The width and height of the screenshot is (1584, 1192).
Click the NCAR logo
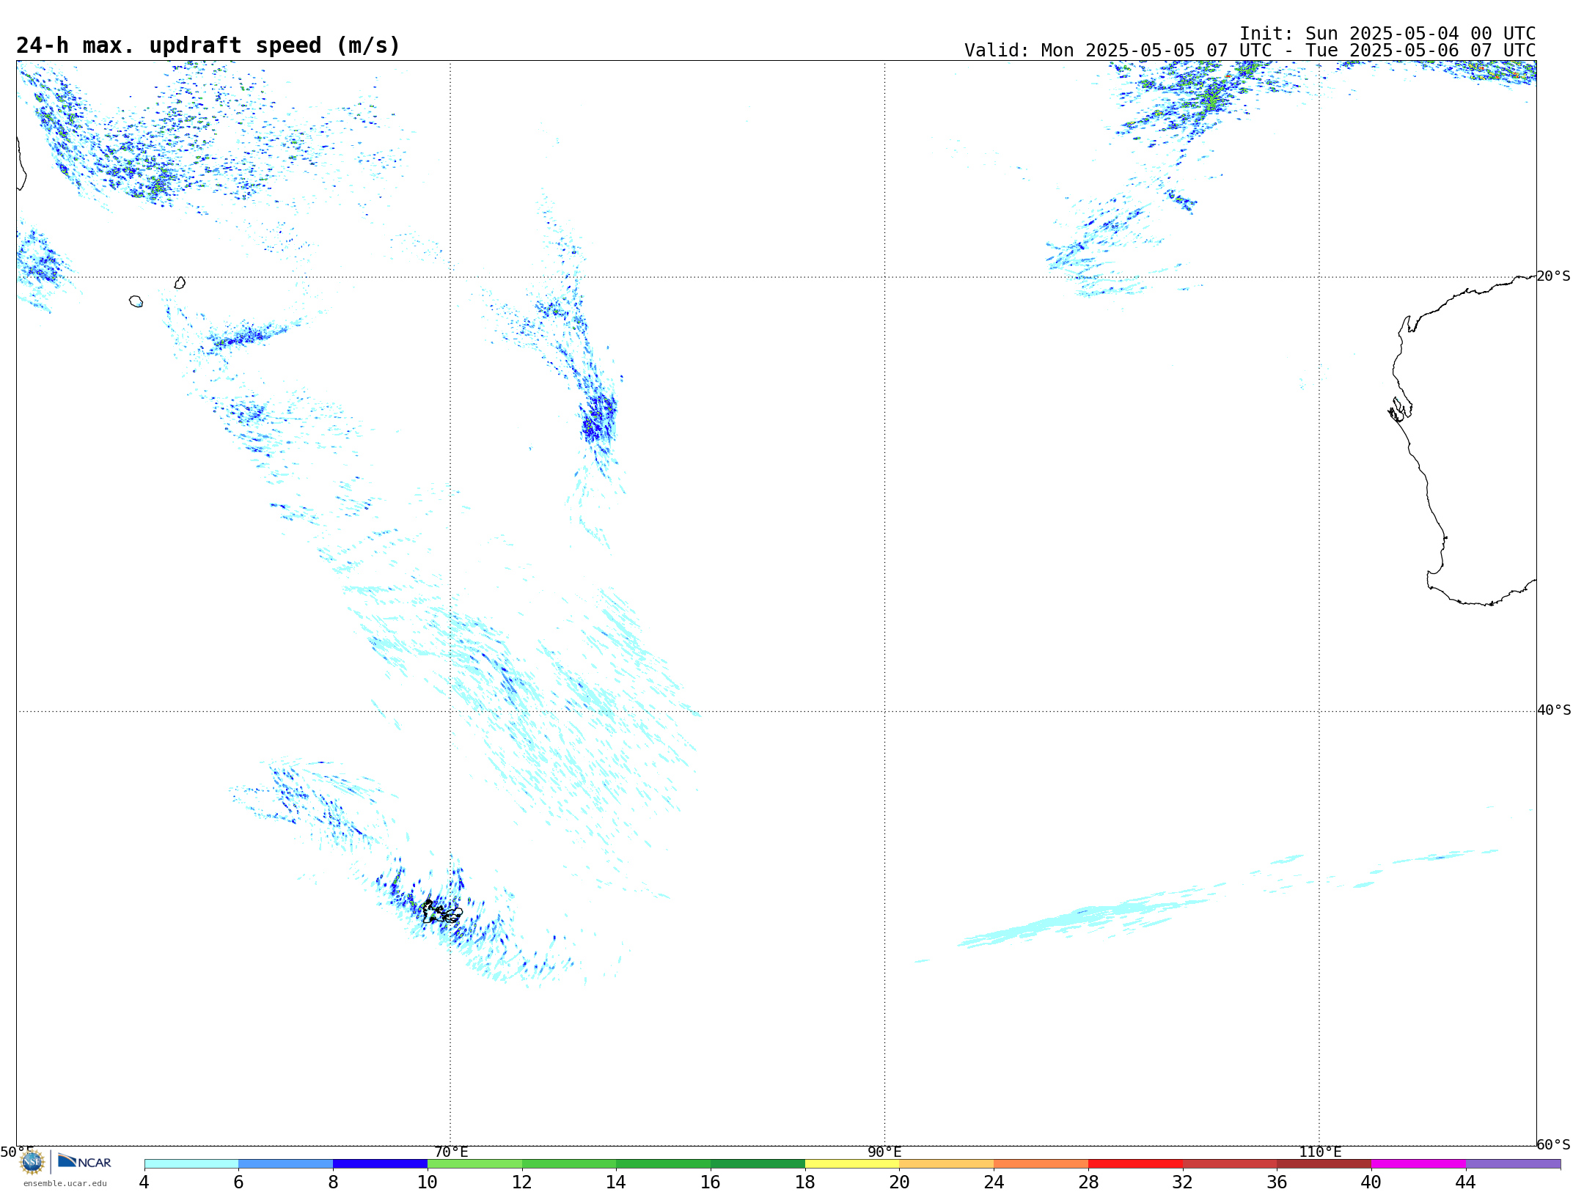pyautogui.click(x=84, y=1161)
